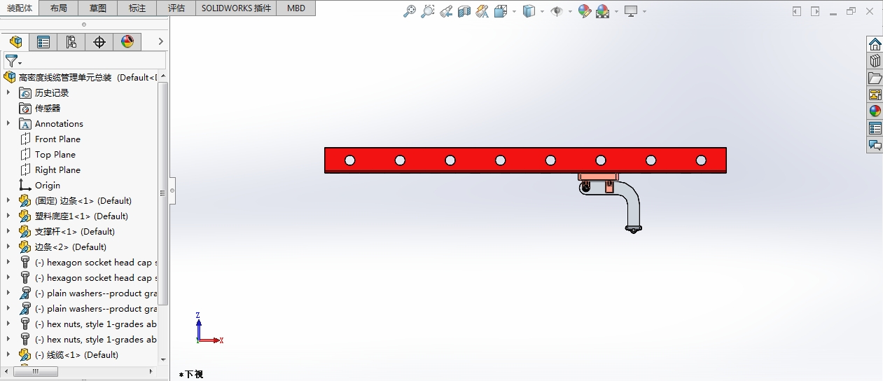
Task: Select 线缆<1> (Default) component
Action: point(76,354)
